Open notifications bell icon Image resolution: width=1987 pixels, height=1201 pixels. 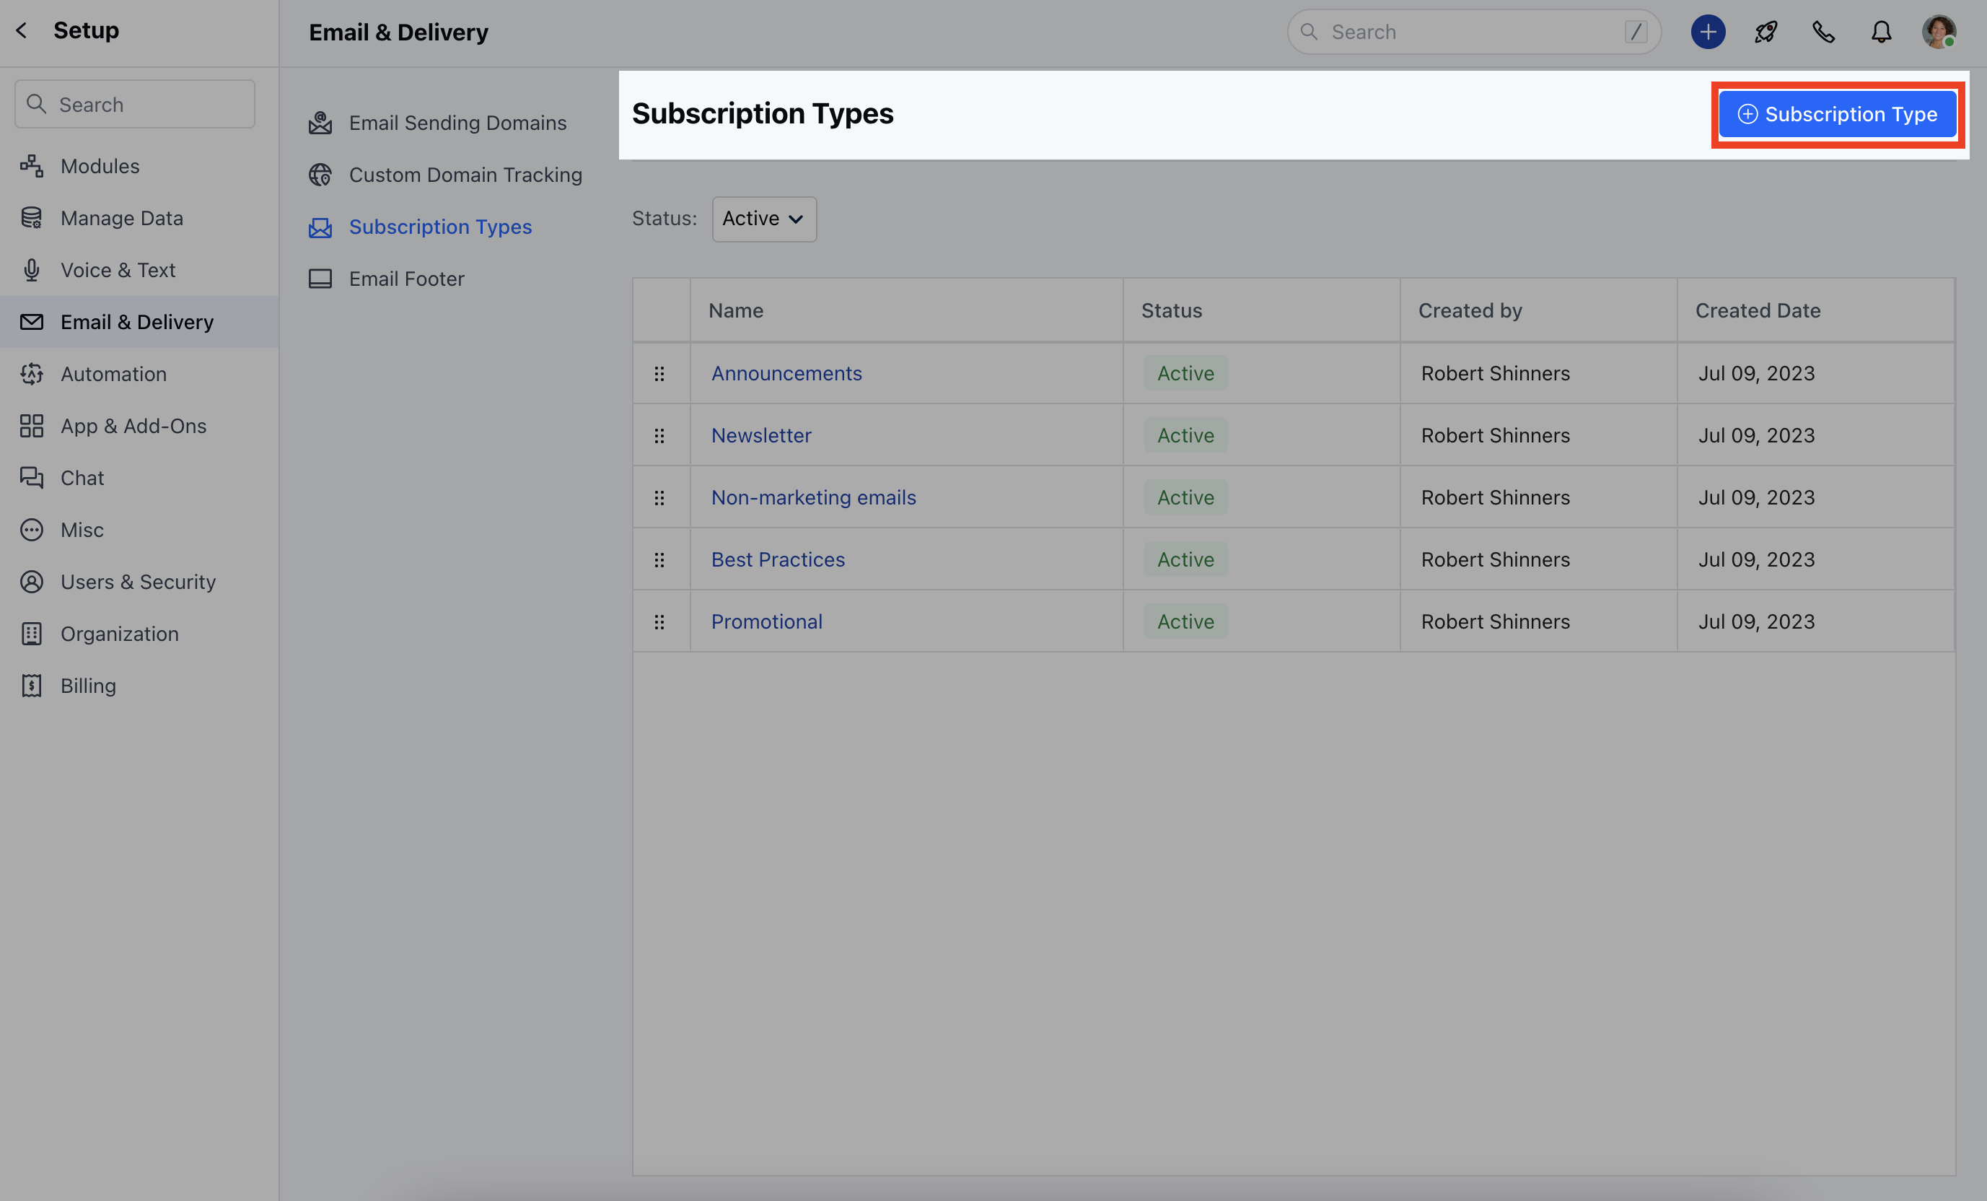(x=1880, y=32)
